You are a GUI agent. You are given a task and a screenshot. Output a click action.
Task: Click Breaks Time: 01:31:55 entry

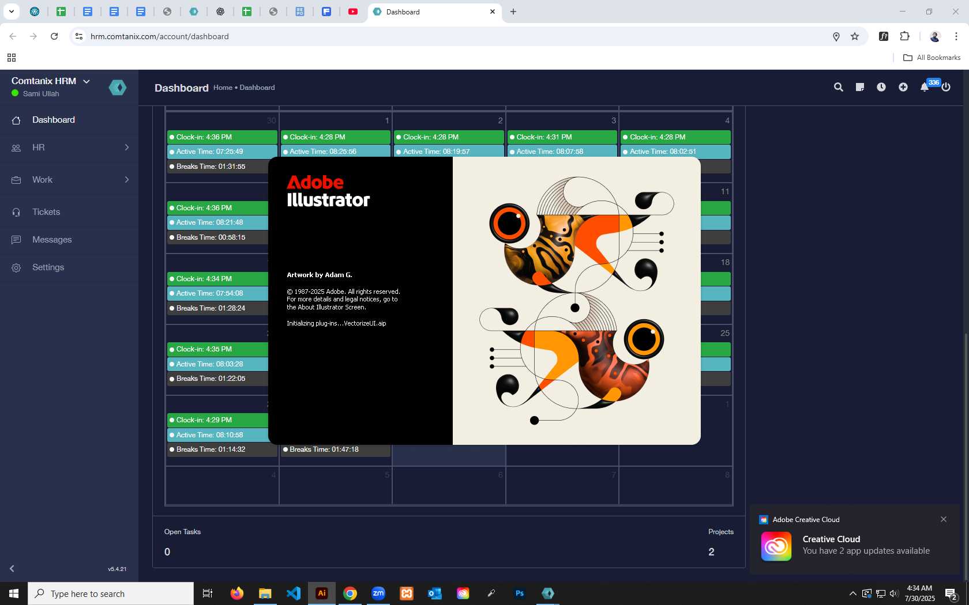[x=217, y=167]
